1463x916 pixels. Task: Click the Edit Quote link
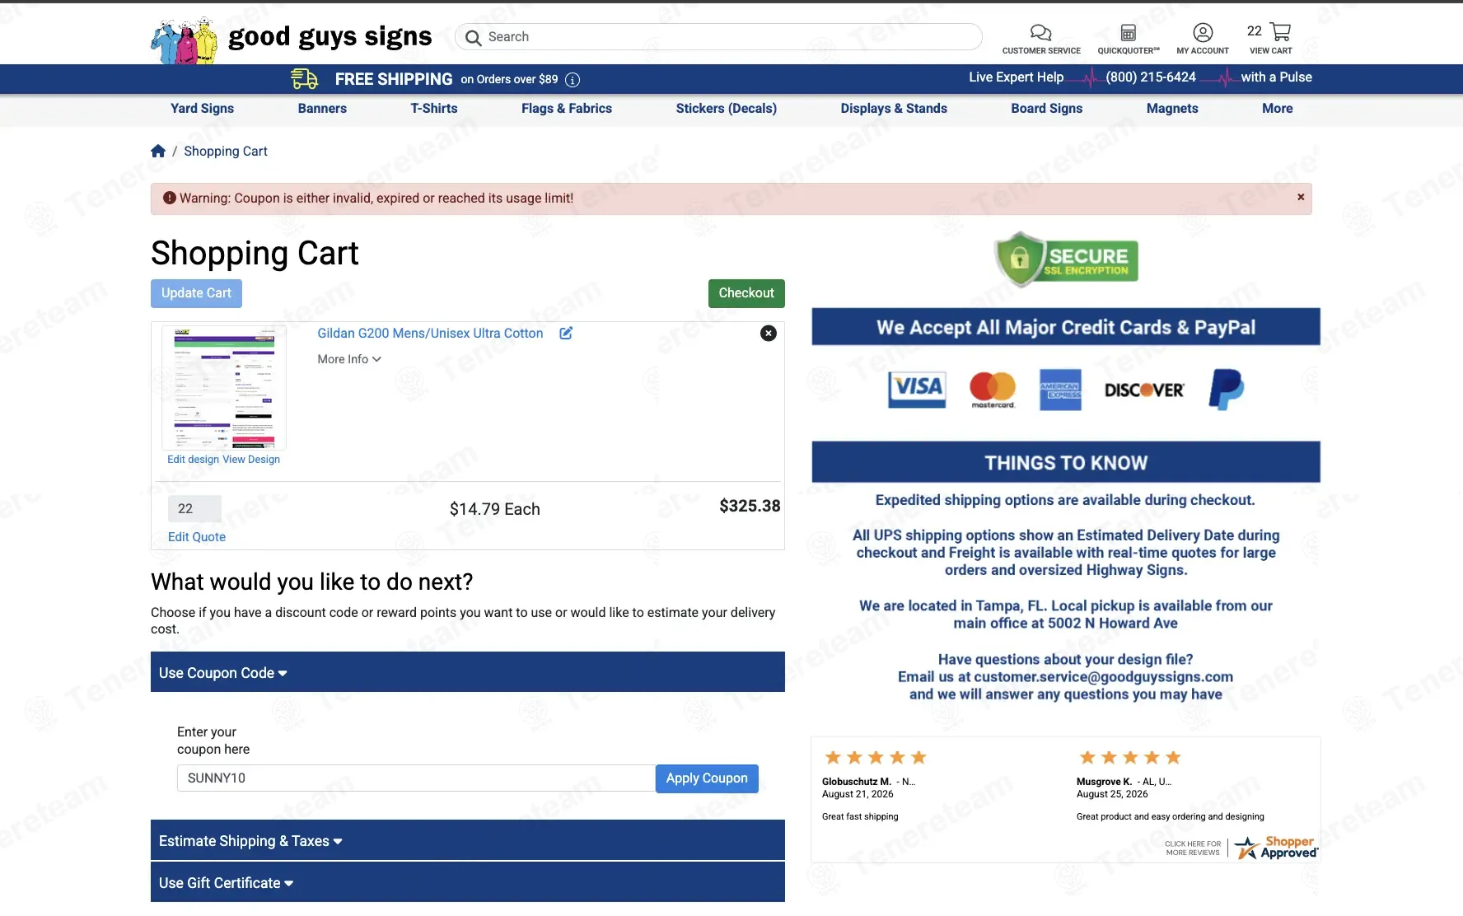(x=197, y=537)
